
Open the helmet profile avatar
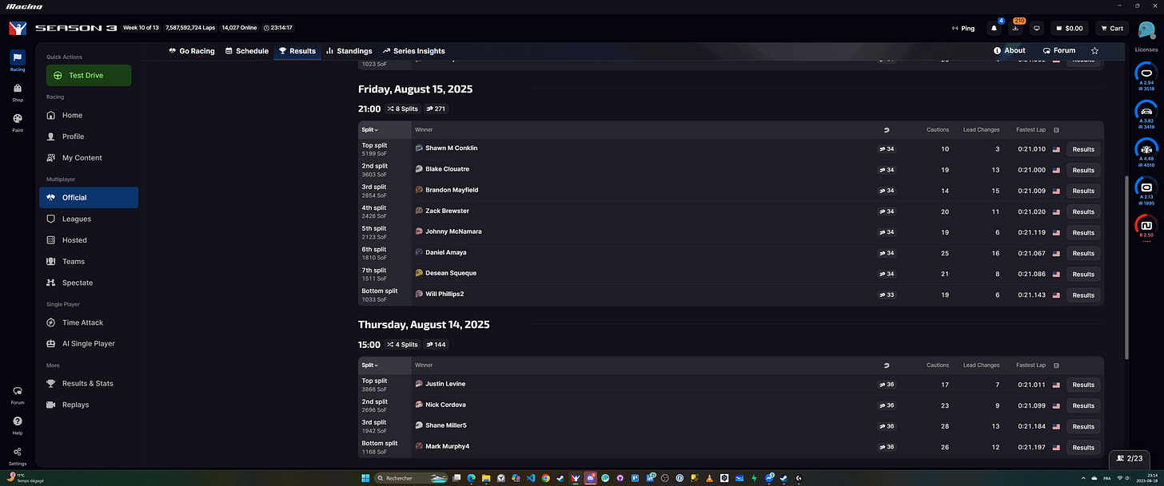(1146, 30)
